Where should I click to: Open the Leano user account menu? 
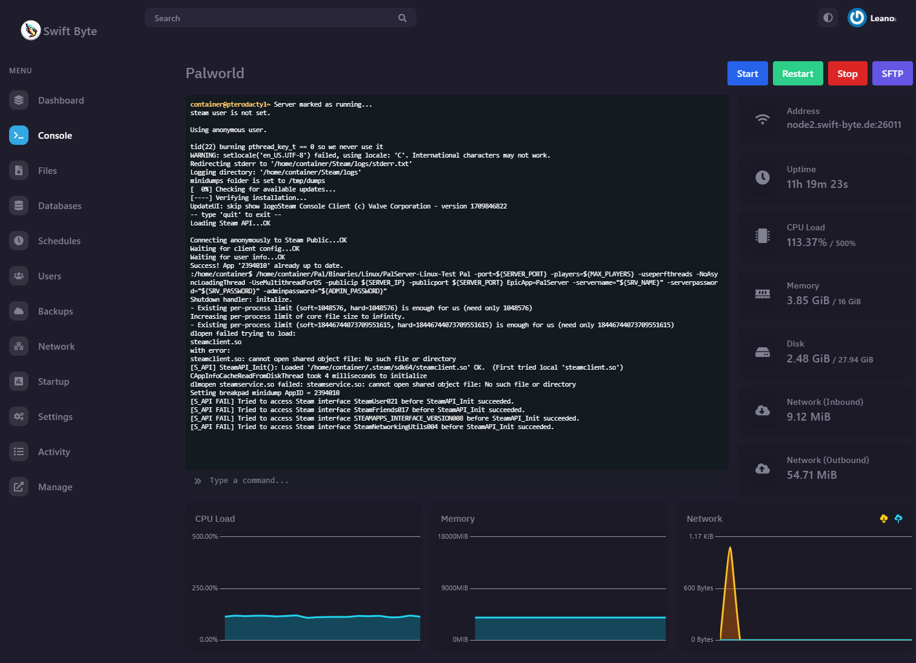click(872, 18)
